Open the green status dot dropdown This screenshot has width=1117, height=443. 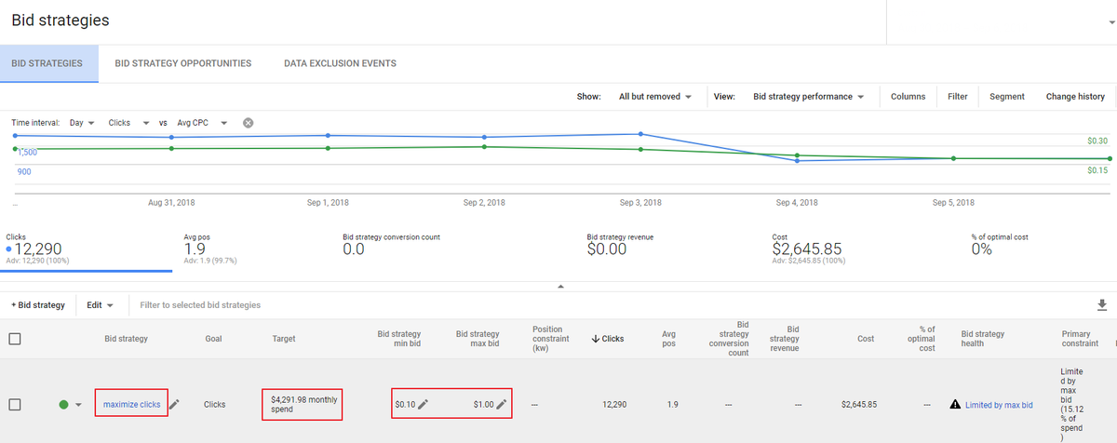(78, 405)
